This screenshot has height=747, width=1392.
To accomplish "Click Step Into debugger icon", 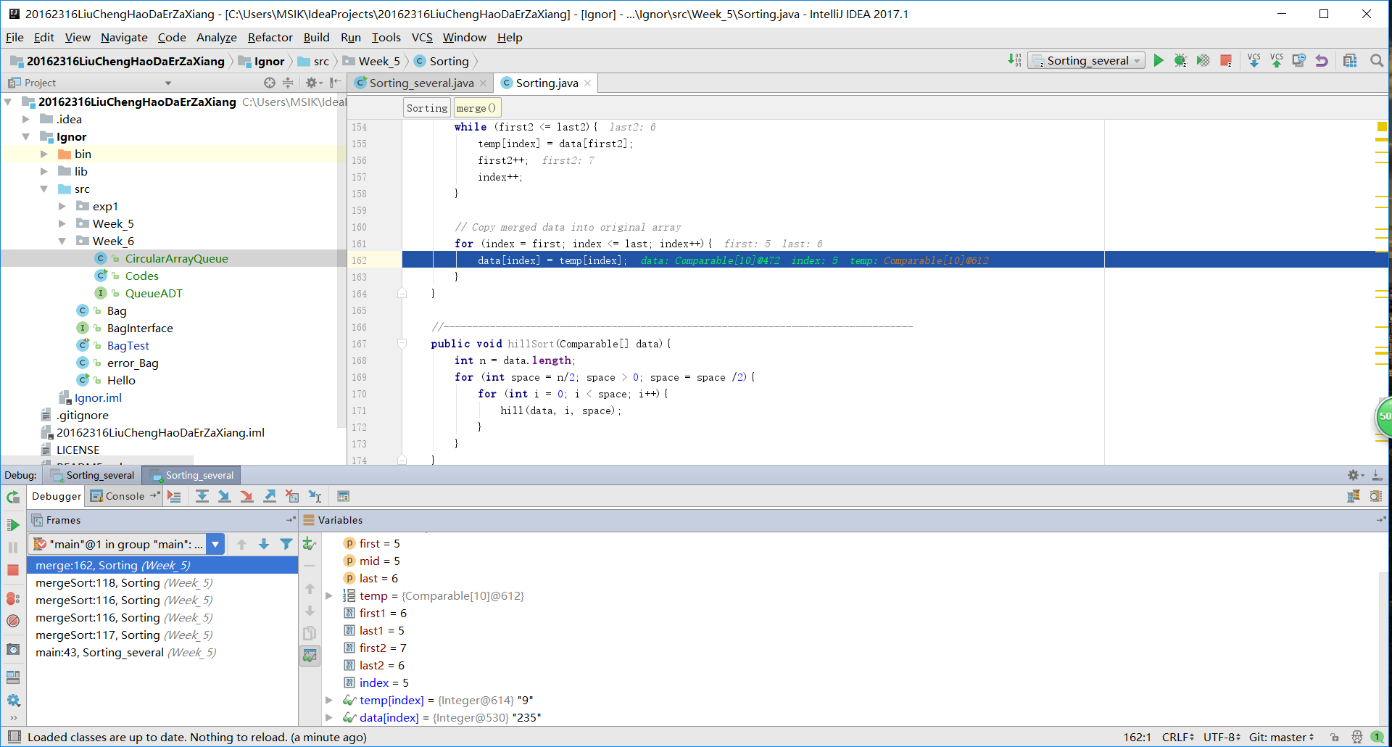I will click(225, 496).
